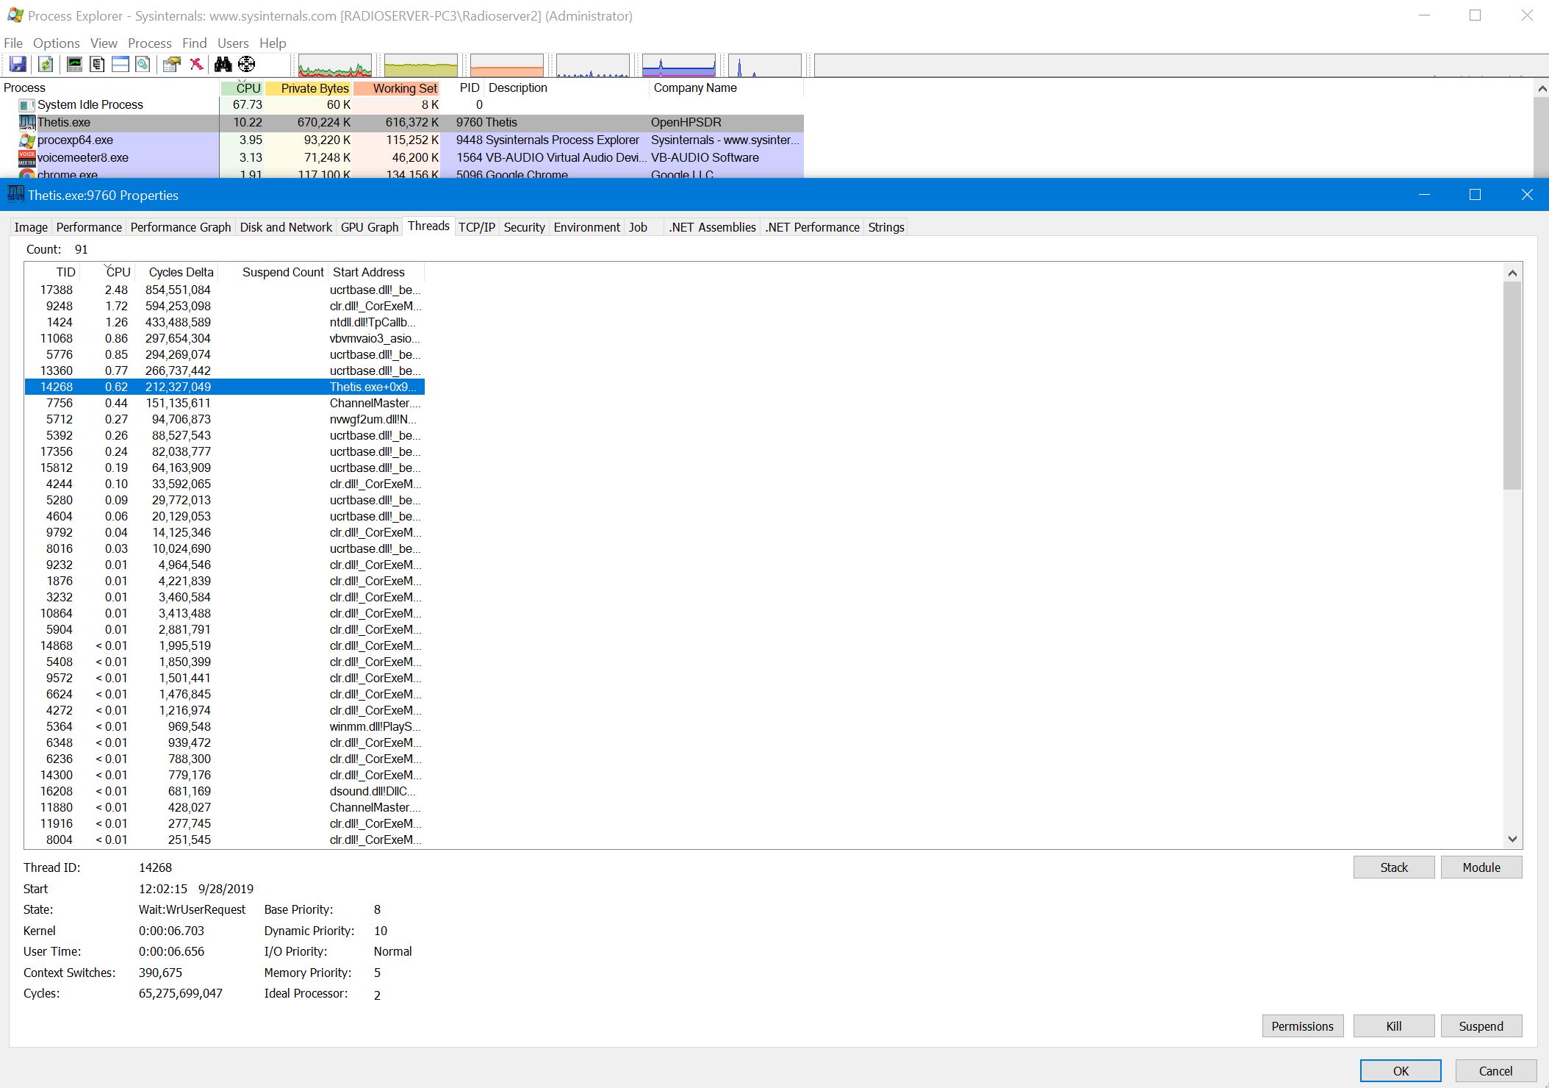Click the Thetis.exe process icon in list

click(x=27, y=122)
